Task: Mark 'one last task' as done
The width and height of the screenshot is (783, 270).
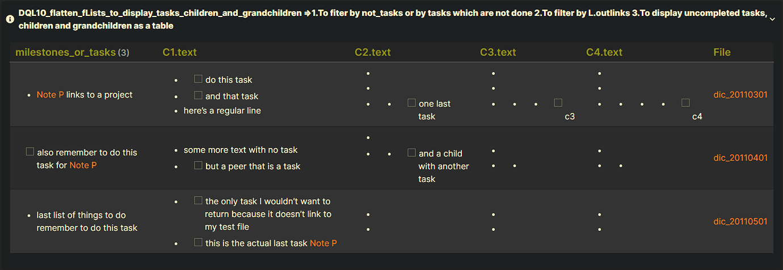Action: 411,103
